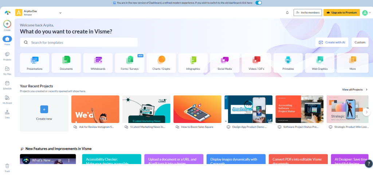This screenshot has height=175, width=373.
Task: Open 5 Latest Marketing News project thumbnail
Action: point(146,109)
